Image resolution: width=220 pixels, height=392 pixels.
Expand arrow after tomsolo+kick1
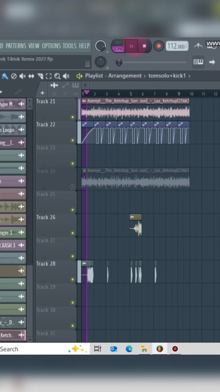189,76
